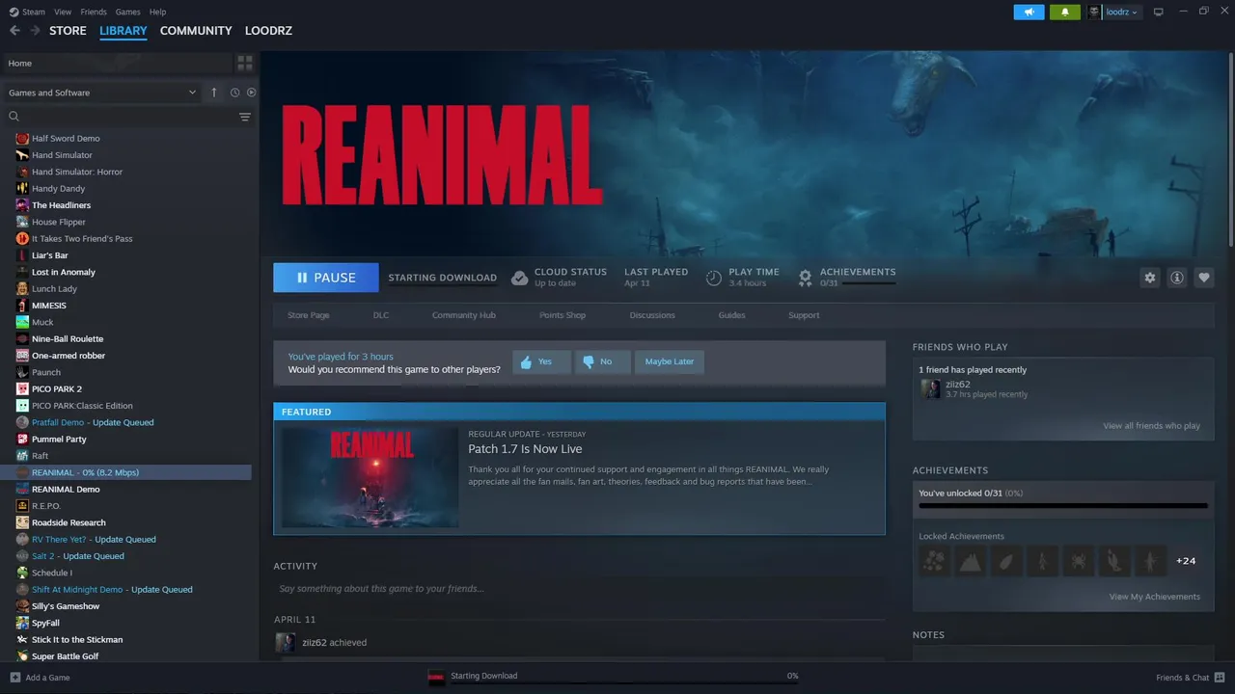
Task: Open Home in the library sidebar
Action: pyautogui.click(x=118, y=63)
